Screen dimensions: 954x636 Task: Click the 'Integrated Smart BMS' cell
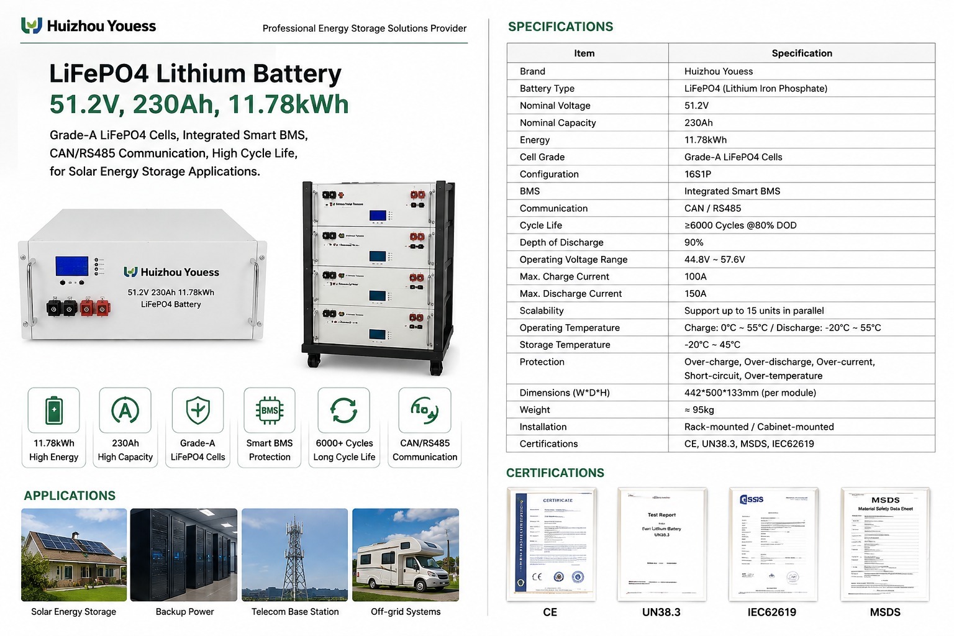(732, 191)
